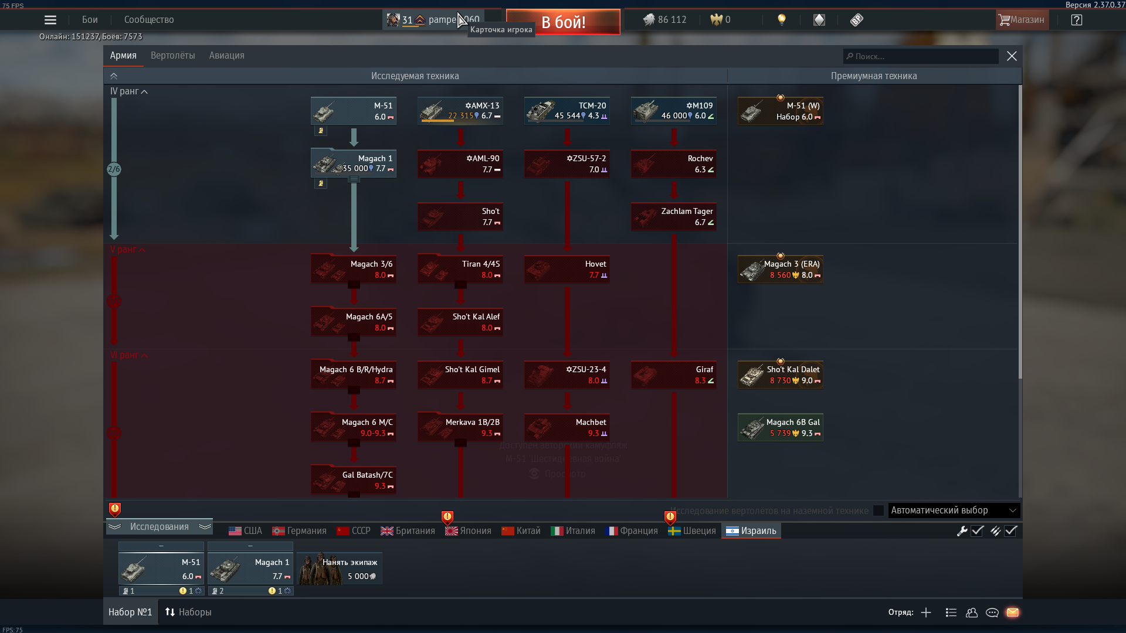
Task: Select the Rochev vehicle card
Action: pos(674,164)
